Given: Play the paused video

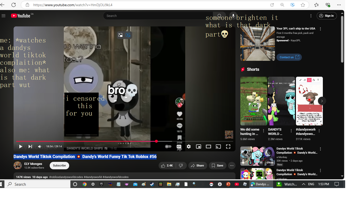Looking at the screenshot, I should (x=20, y=146).
